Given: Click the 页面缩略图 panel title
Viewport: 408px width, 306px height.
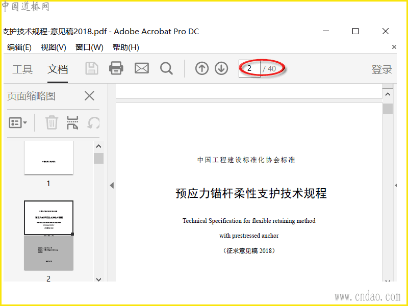Looking at the screenshot, I should (x=31, y=96).
